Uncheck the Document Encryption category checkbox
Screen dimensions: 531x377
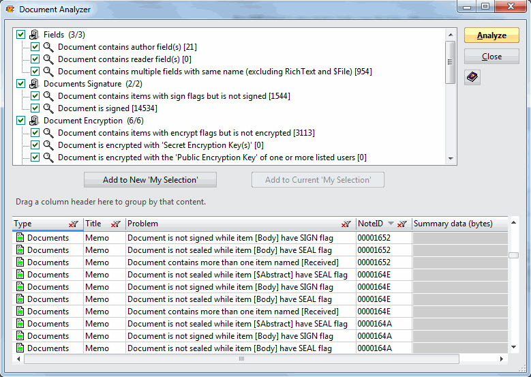20,121
